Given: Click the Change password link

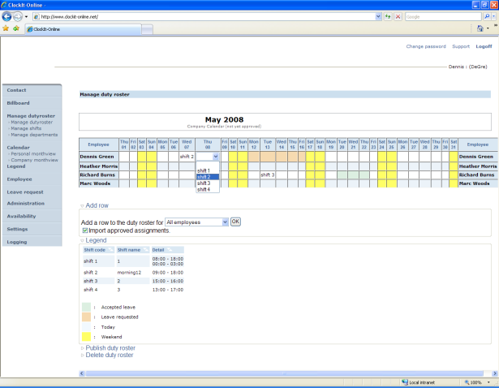Looking at the screenshot, I should tap(425, 46).
